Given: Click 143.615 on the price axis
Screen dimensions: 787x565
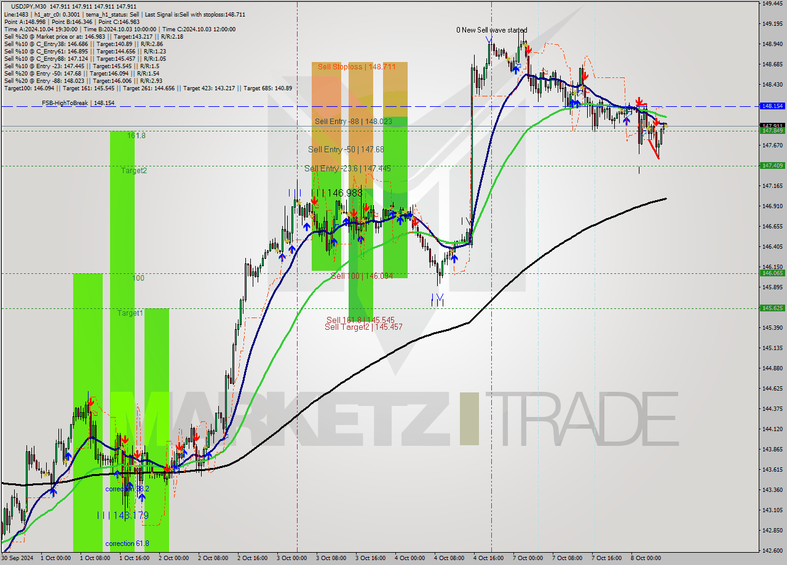Looking at the screenshot, I should tap(772, 469).
